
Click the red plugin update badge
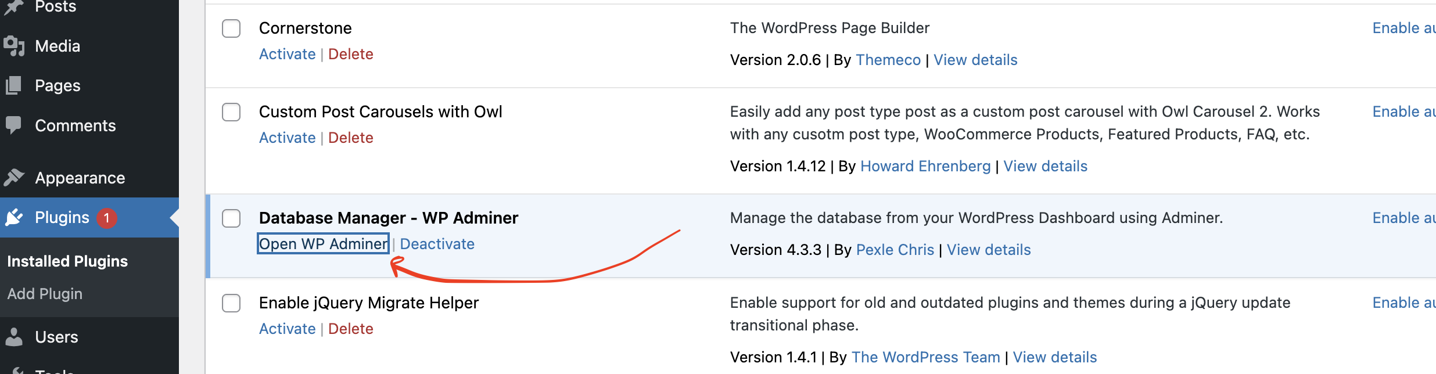(x=106, y=218)
